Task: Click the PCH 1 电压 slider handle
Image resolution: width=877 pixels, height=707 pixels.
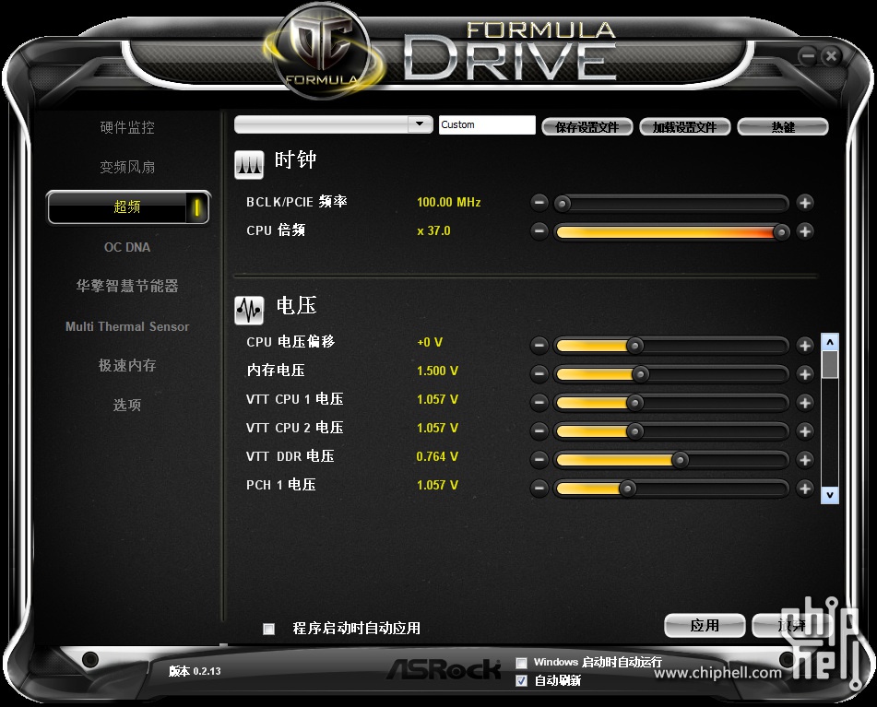Action: [627, 489]
